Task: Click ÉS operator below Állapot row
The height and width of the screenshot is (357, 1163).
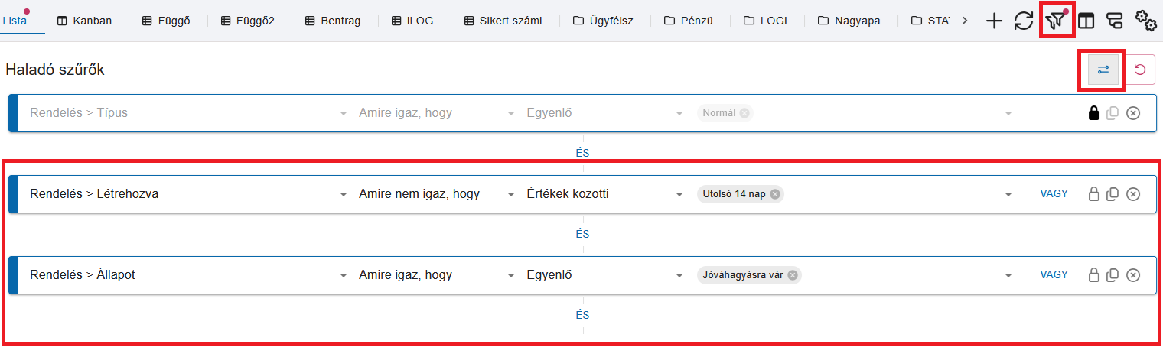Action: pyautogui.click(x=583, y=315)
